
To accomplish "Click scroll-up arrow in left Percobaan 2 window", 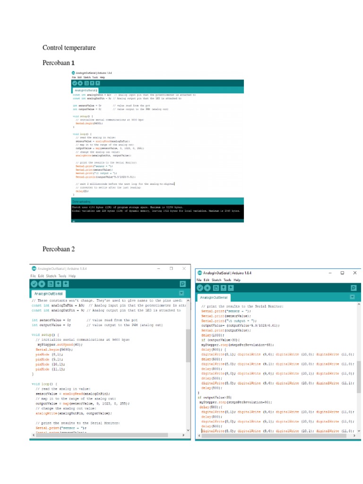I will [x=188, y=300].
